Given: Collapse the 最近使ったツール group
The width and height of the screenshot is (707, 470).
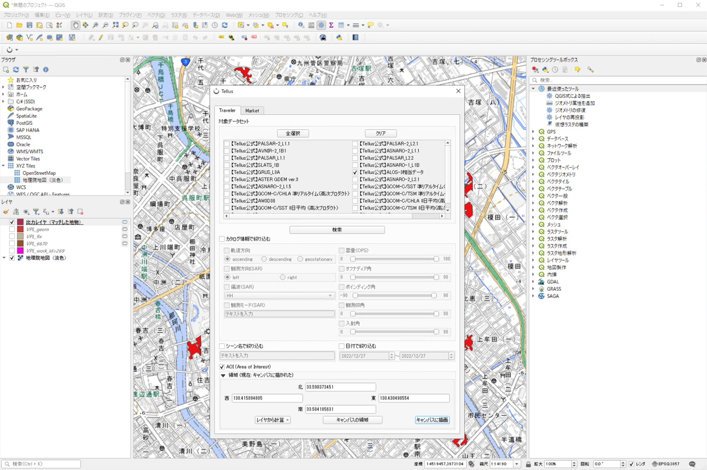Looking at the screenshot, I should 533,89.
